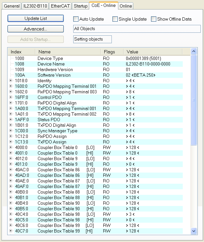Expand the 1C00:0 Sync Manager Type entry
Screen dimensions: 204x242
(10, 131)
